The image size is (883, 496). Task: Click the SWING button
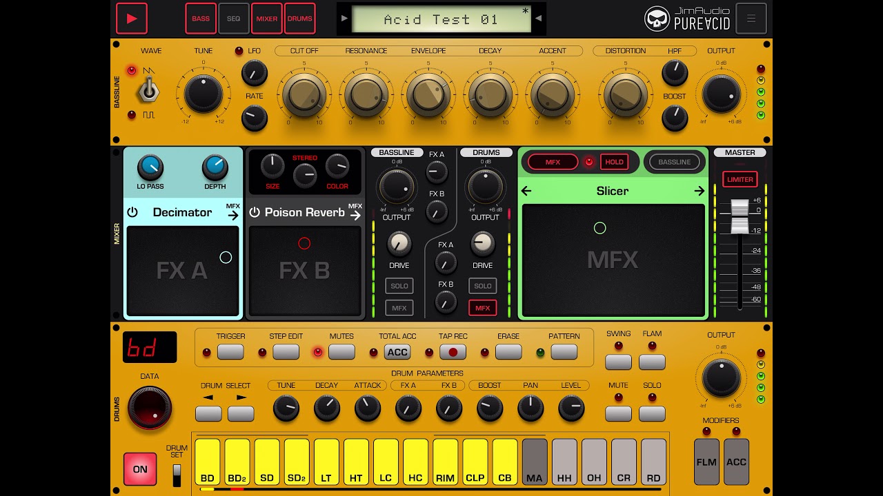pos(619,362)
